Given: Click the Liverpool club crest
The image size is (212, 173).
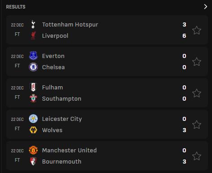Looking at the screenshot, I should [x=33, y=35].
